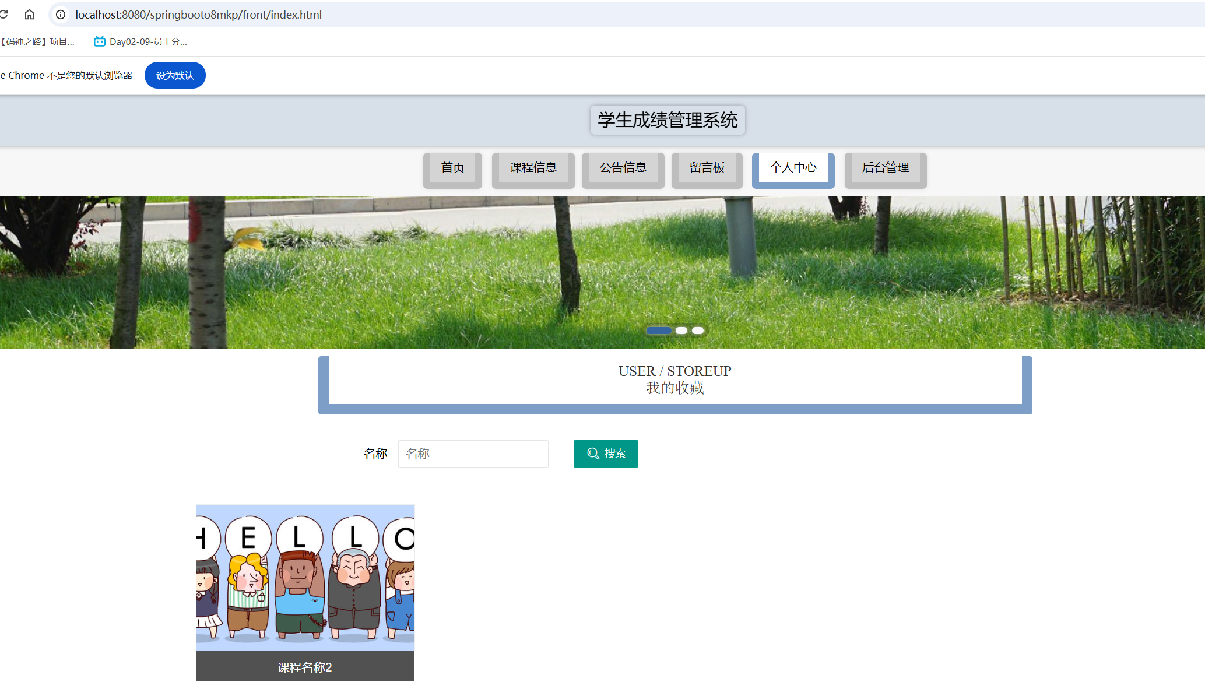Click the site info icon in address bar
The width and height of the screenshot is (1205, 696).
tap(61, 15)
